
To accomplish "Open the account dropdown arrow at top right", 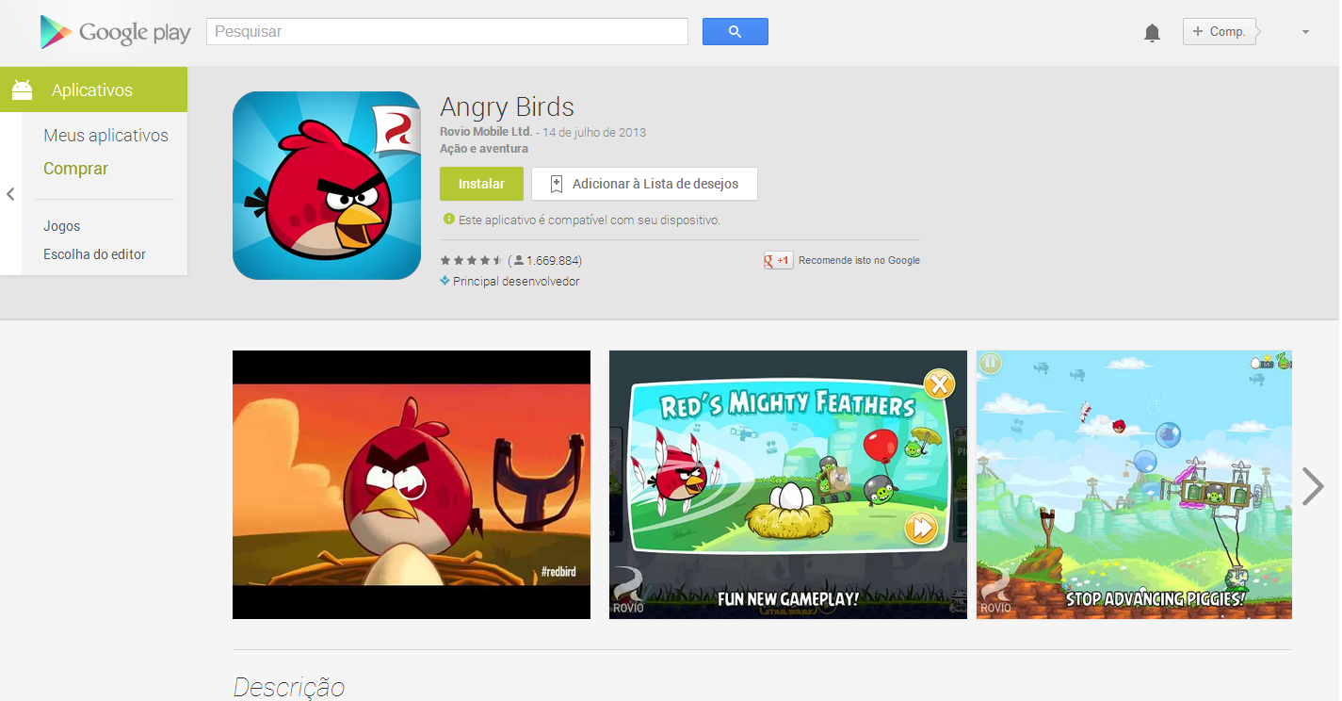I will pyautogui.click(x=1305, y=32).
